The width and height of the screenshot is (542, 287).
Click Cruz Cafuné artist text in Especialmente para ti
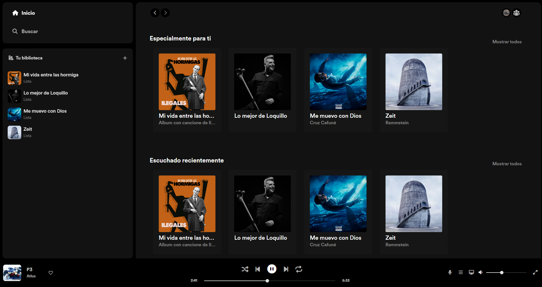[x=323, y=123]
